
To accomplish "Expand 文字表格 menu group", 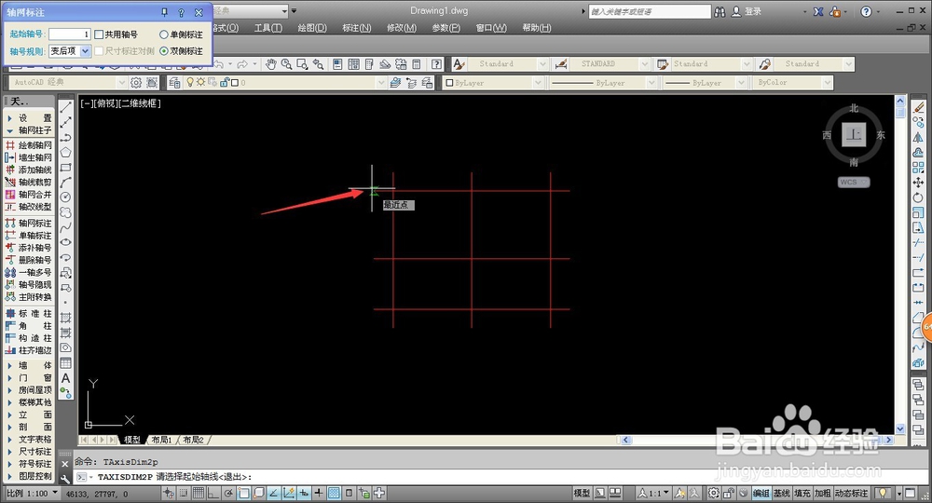I will coord(29,440).
